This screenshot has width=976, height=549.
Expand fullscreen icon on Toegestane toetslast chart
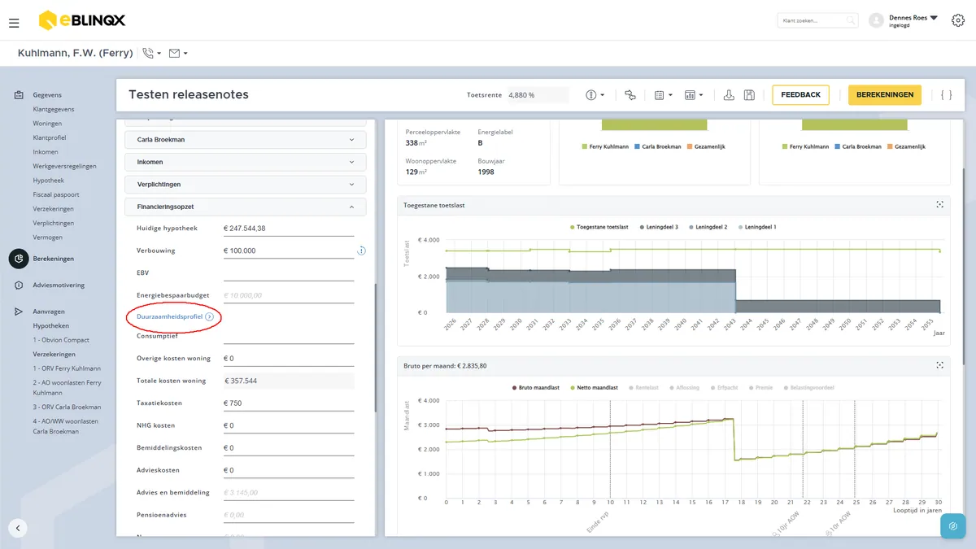(939, 205)
